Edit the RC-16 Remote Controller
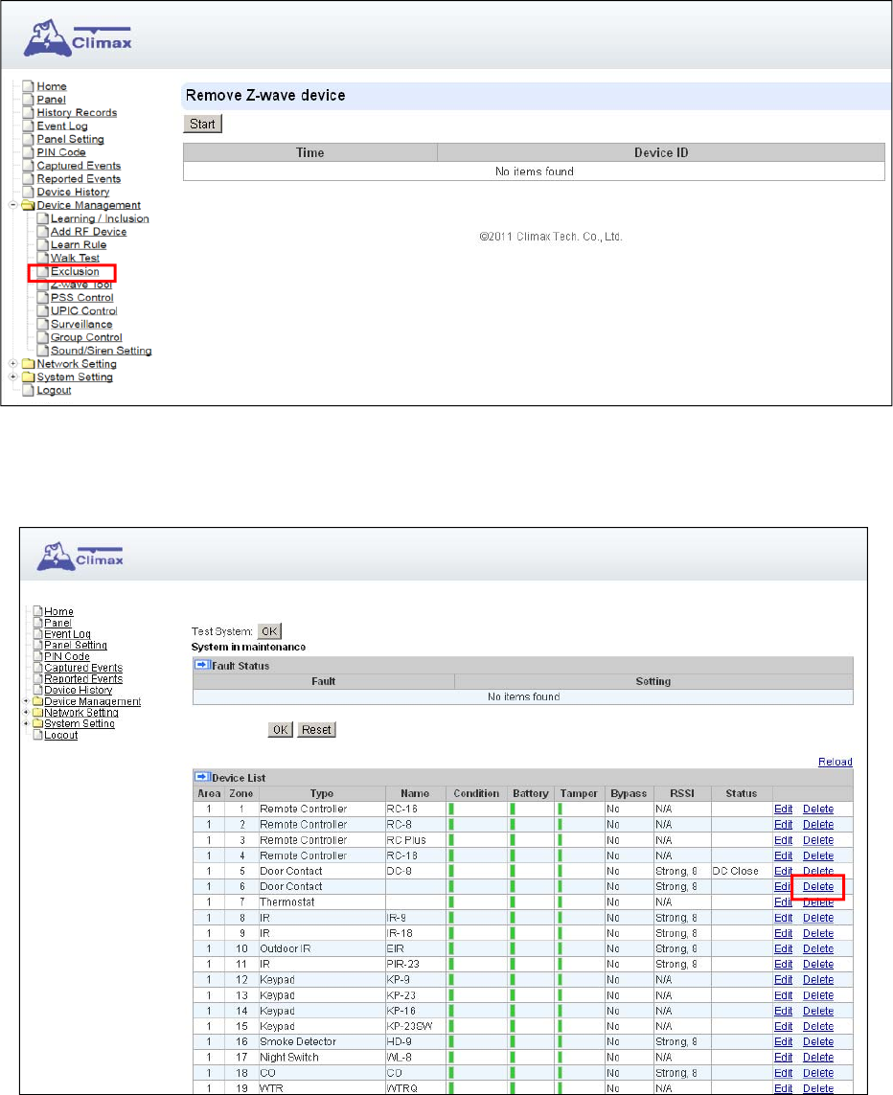The height and width of the screenshot is (1095, 893). (x=784, y=810)
